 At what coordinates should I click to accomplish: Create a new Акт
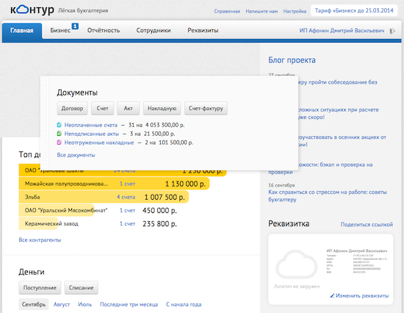click(129, 108)
